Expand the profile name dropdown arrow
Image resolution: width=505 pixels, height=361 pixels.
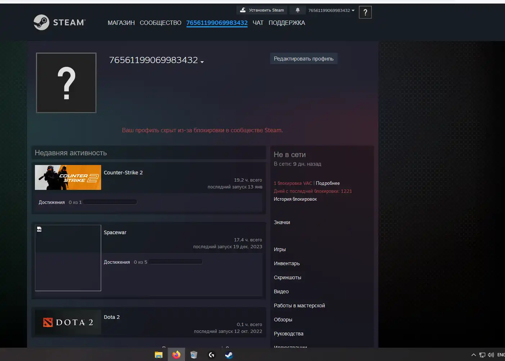pos(202,62)
